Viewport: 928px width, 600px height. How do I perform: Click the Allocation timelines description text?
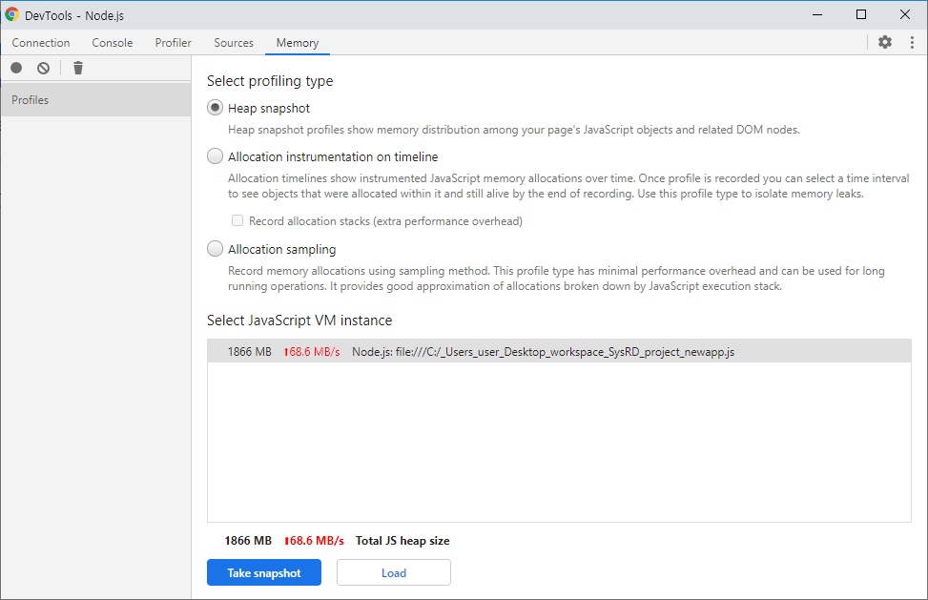click(x=568, y=186)
